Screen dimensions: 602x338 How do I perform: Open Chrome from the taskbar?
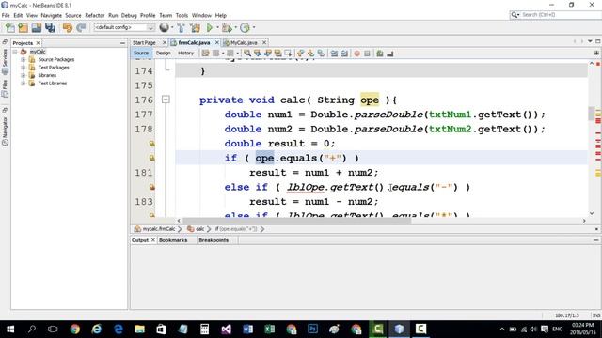tap(75, 329)
